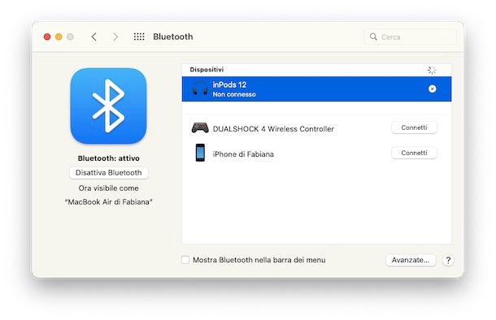Click the forward chevron arrow
The width and height of the screenshot is (496, 320).
click(115, 37)
